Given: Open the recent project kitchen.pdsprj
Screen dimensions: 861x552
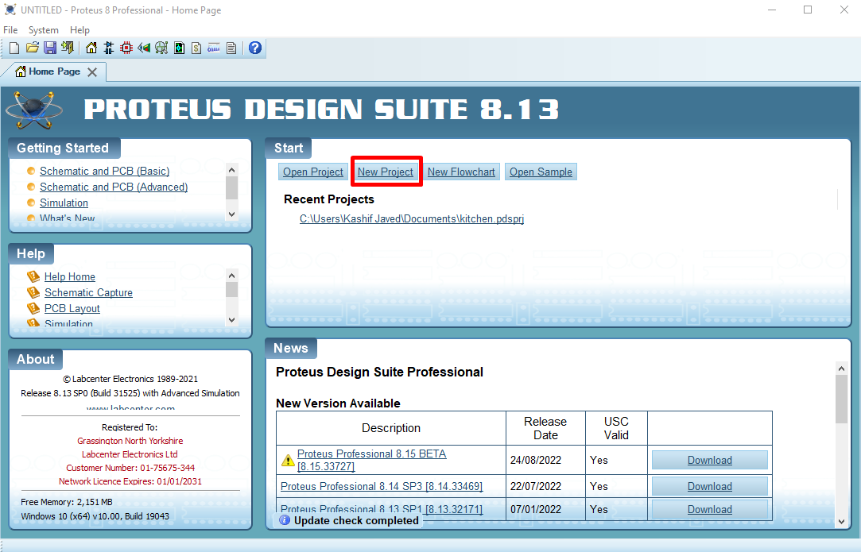Looking at the screenshot, I should (x=412, y=219).
